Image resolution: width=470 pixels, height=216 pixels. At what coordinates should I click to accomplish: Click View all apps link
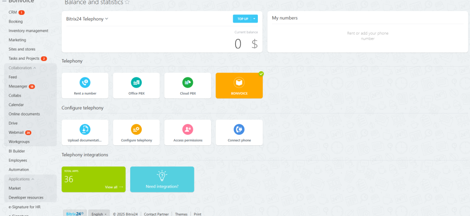114,187
